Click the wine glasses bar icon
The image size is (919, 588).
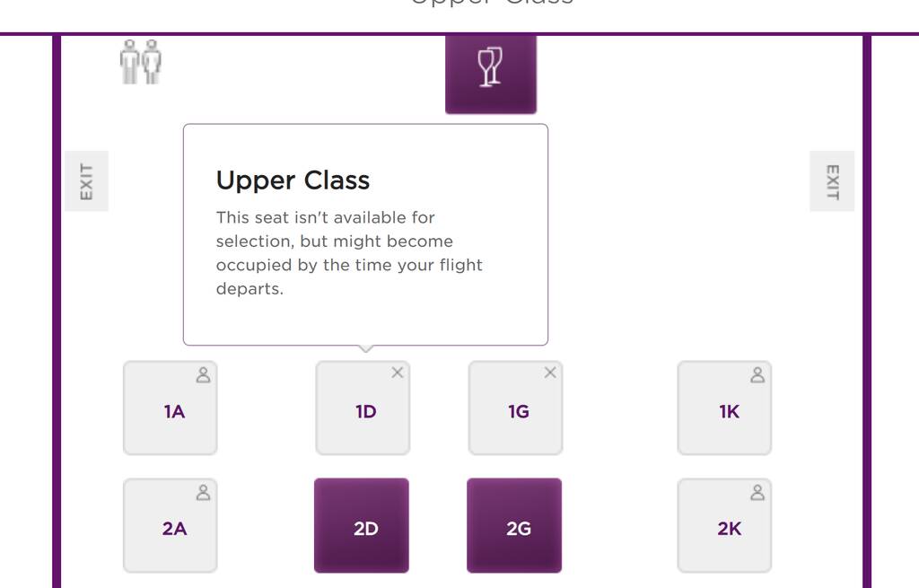pos(491,67)
